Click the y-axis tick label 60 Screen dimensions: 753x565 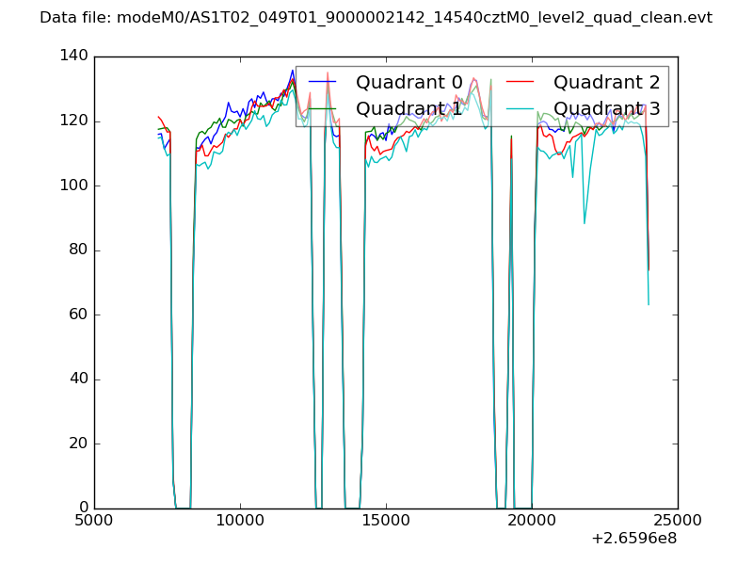click(x=79, y=315)
